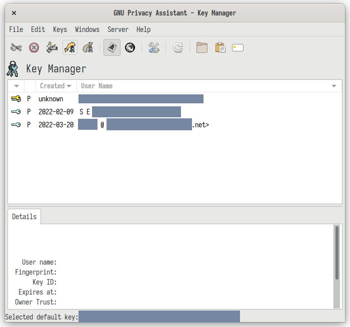Toggle the detailed key view button
The image size is (350, 327).
[x=112, y=48]
